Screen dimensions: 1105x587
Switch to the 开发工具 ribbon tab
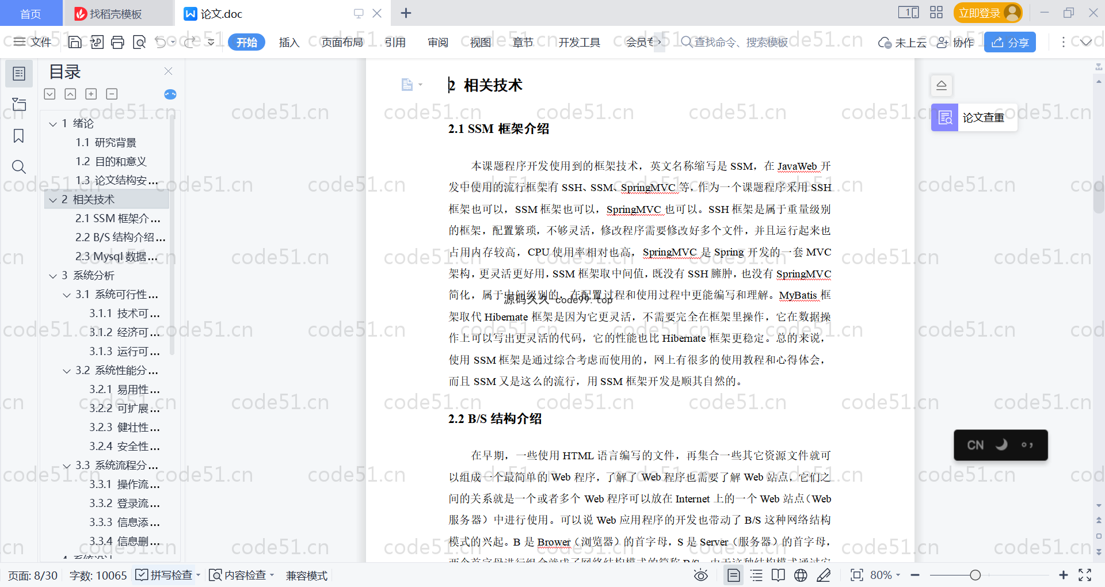(x=579, y=42)
